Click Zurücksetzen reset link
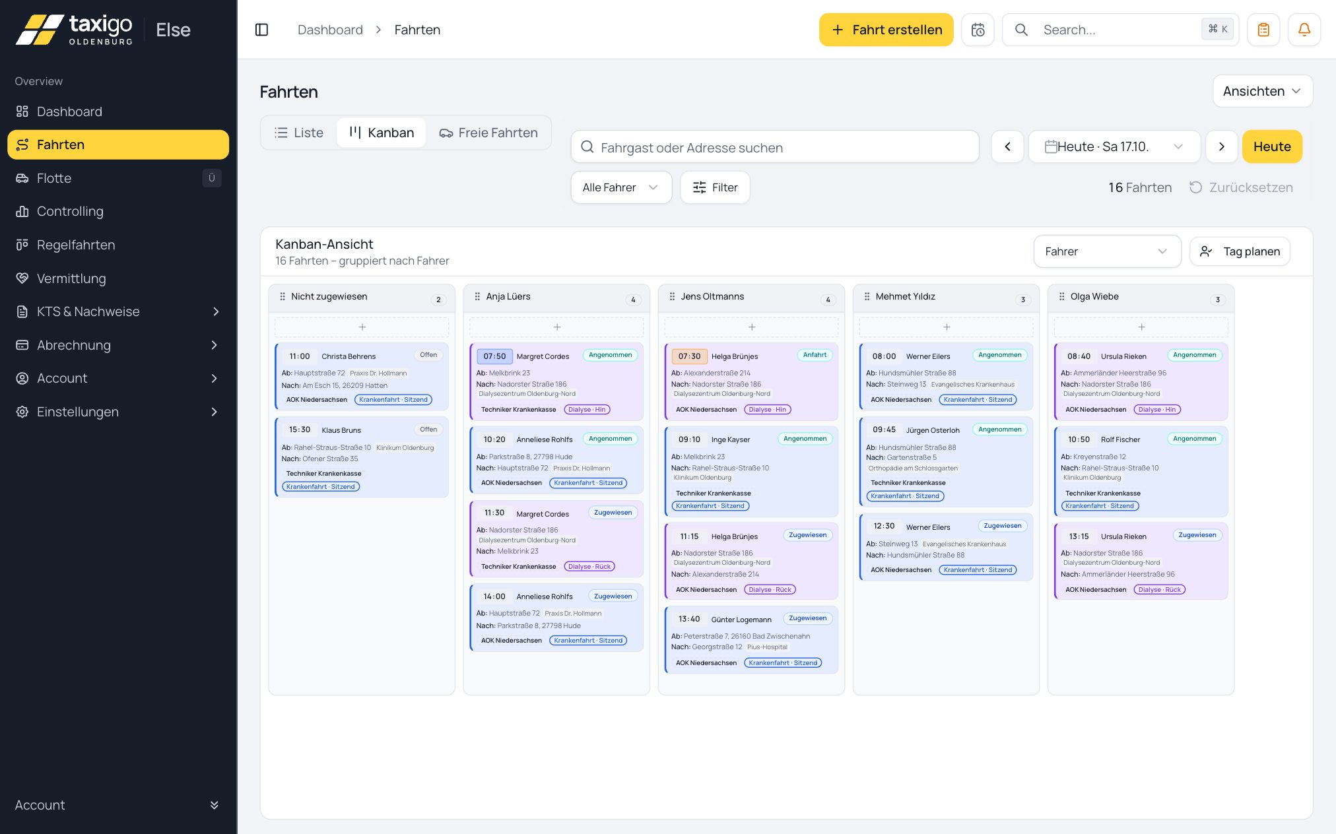 click(x=1241, y=187)
